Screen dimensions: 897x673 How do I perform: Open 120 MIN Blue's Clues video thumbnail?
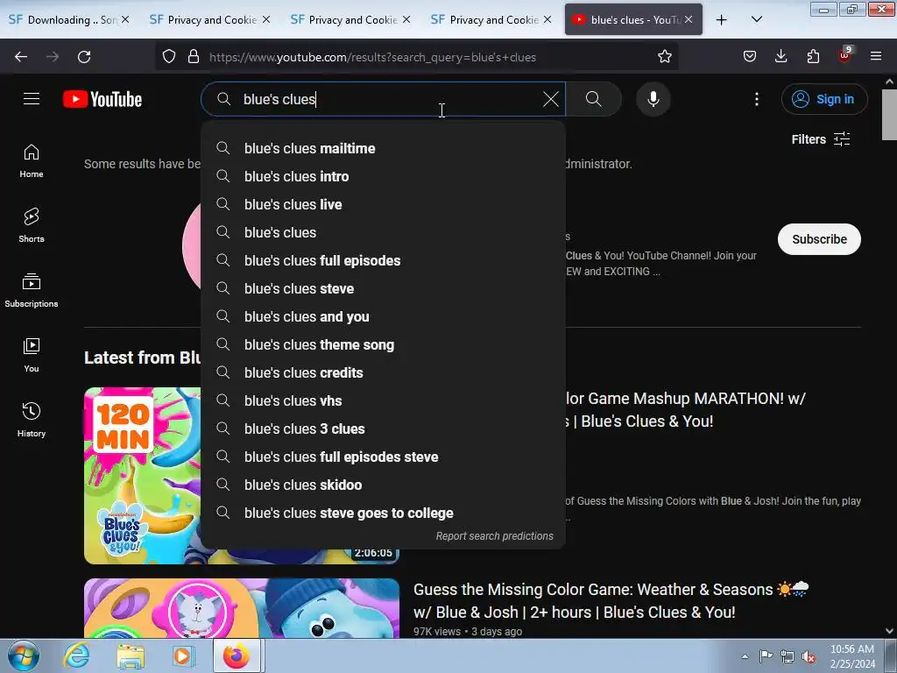pyautogui.click(x=143, y=476)
